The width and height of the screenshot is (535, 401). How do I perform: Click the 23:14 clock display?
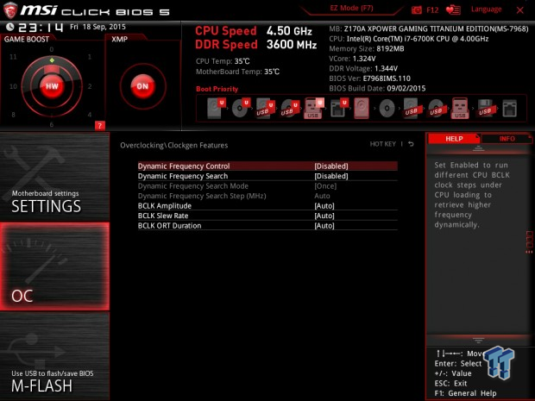pyautogui.click(x=41, y=28)
